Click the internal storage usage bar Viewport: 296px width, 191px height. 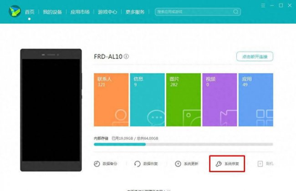tap(184, 145)
